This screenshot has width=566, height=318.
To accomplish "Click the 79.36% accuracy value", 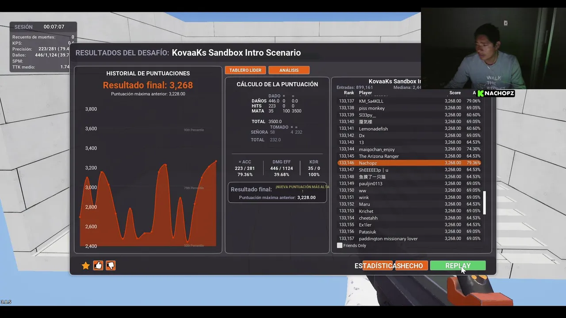I will click(x=245, y=174).
